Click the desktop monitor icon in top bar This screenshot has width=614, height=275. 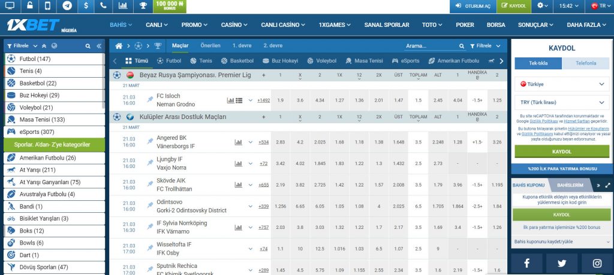(x=10, y=6)
